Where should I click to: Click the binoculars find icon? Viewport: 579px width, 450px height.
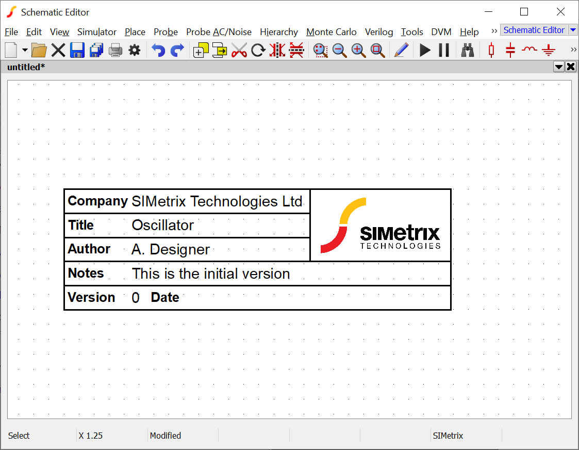click(468, 50)
